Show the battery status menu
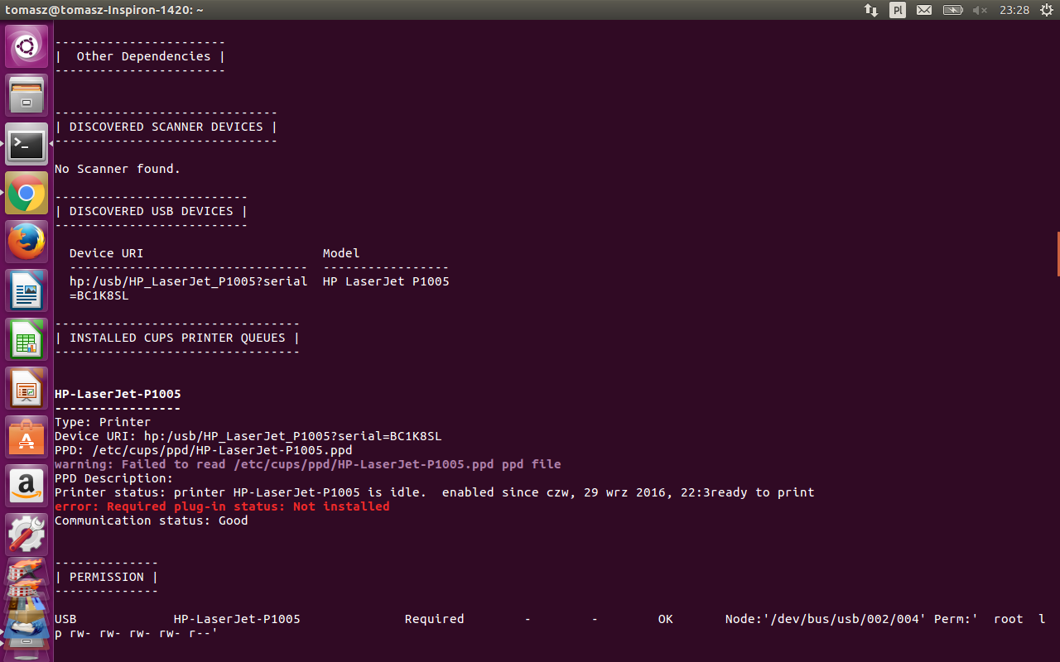The height and width of the screenshot is (662, 1060). coord(952,10)
